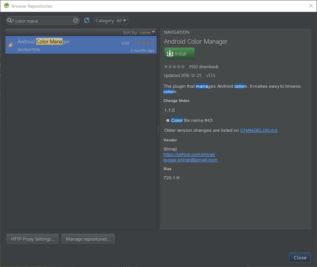Click the search magnifier icon in search field

tap(10, 20)
